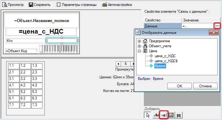This screenshot has height=120, width=222.
Task: Select sheet cell 3.1
Action: 13,79
